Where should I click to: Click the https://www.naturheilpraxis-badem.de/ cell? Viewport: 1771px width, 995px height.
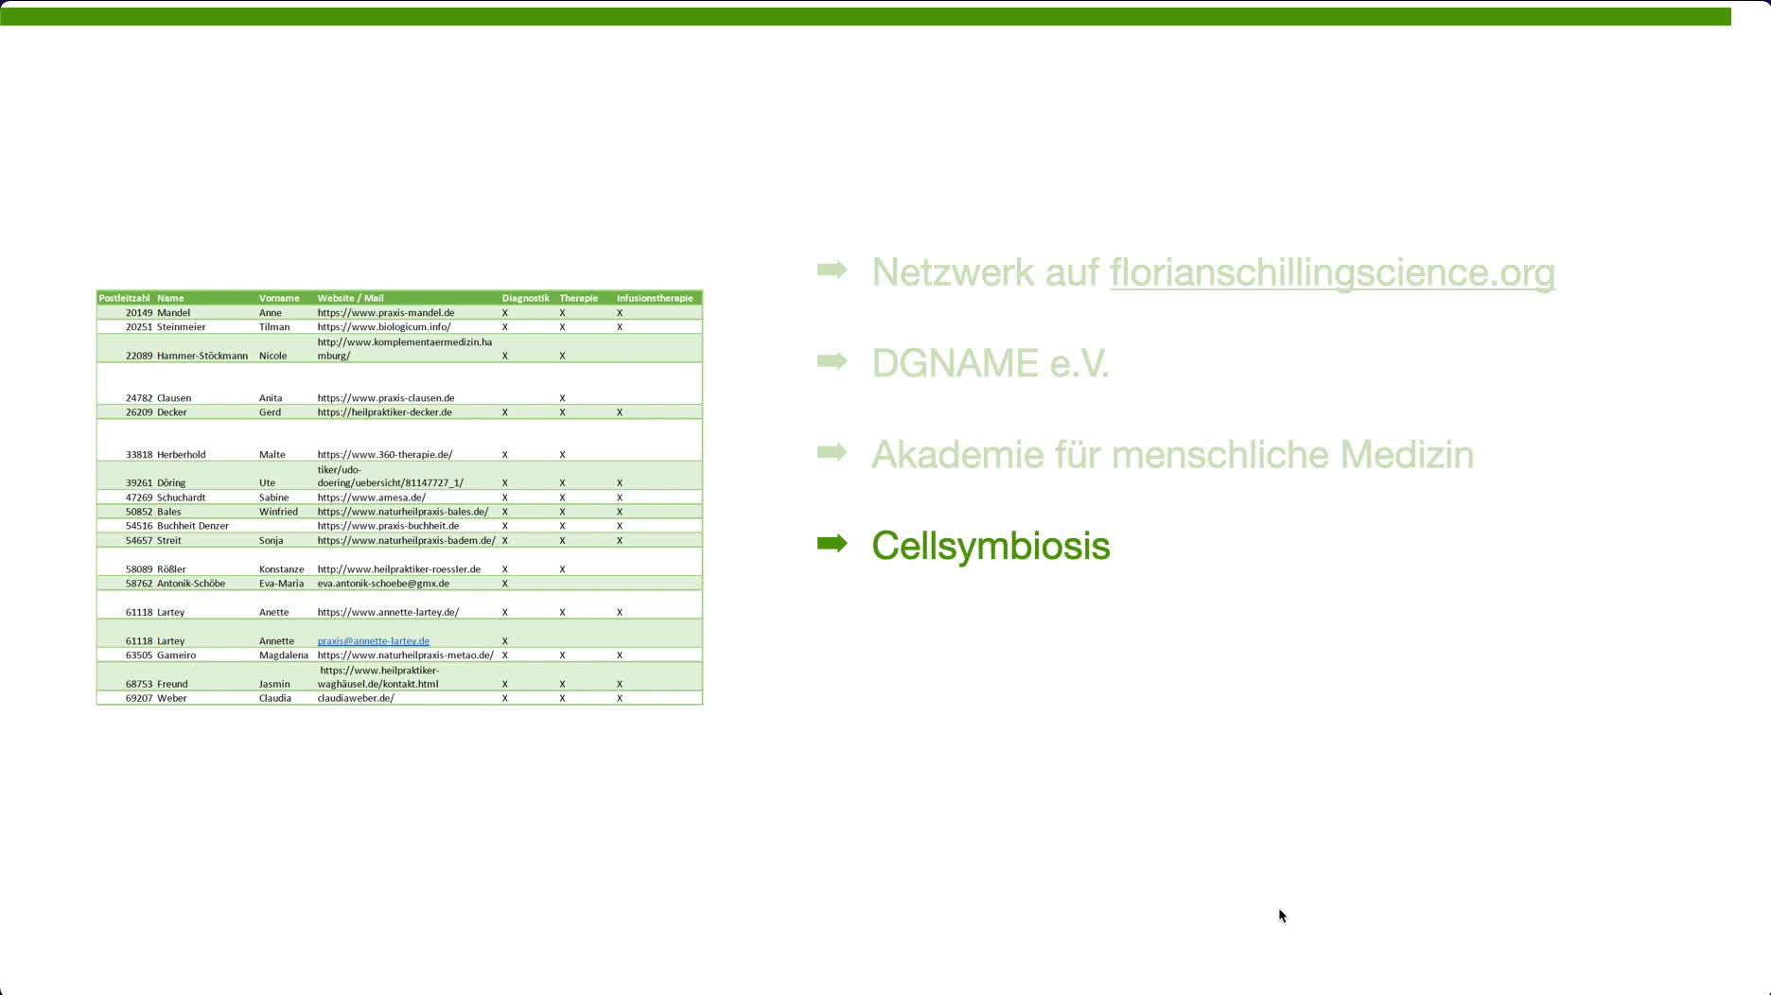point(407,541)
